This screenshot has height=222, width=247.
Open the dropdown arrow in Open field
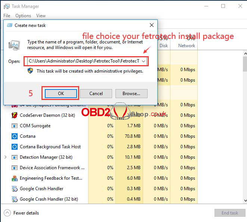tap(144, 61)
